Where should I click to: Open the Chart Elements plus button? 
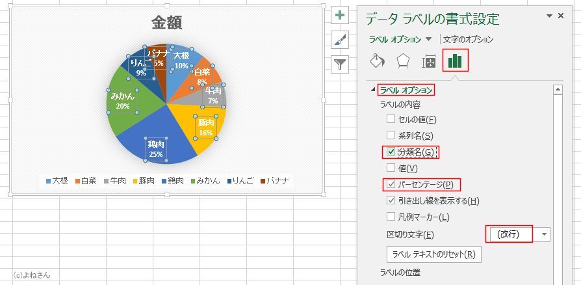(340, 15)
